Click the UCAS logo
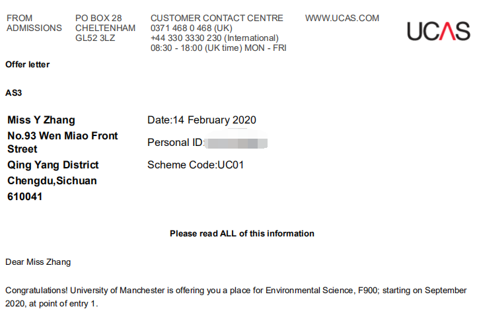Image resolution: width=477 pixels, height=317 pixels. tap(438, 31)
